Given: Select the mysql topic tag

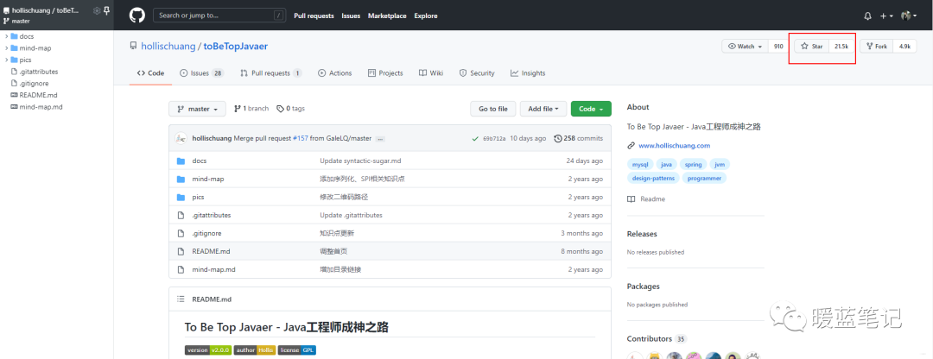Looking at the screenshot, I should point(639,165).
